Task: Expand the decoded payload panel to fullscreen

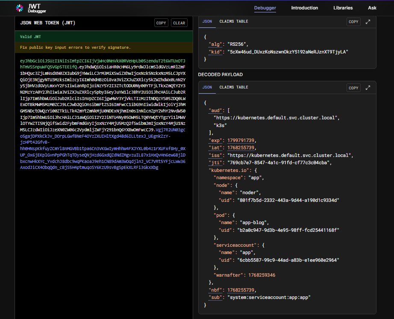Action: click(x=368, y=88)
